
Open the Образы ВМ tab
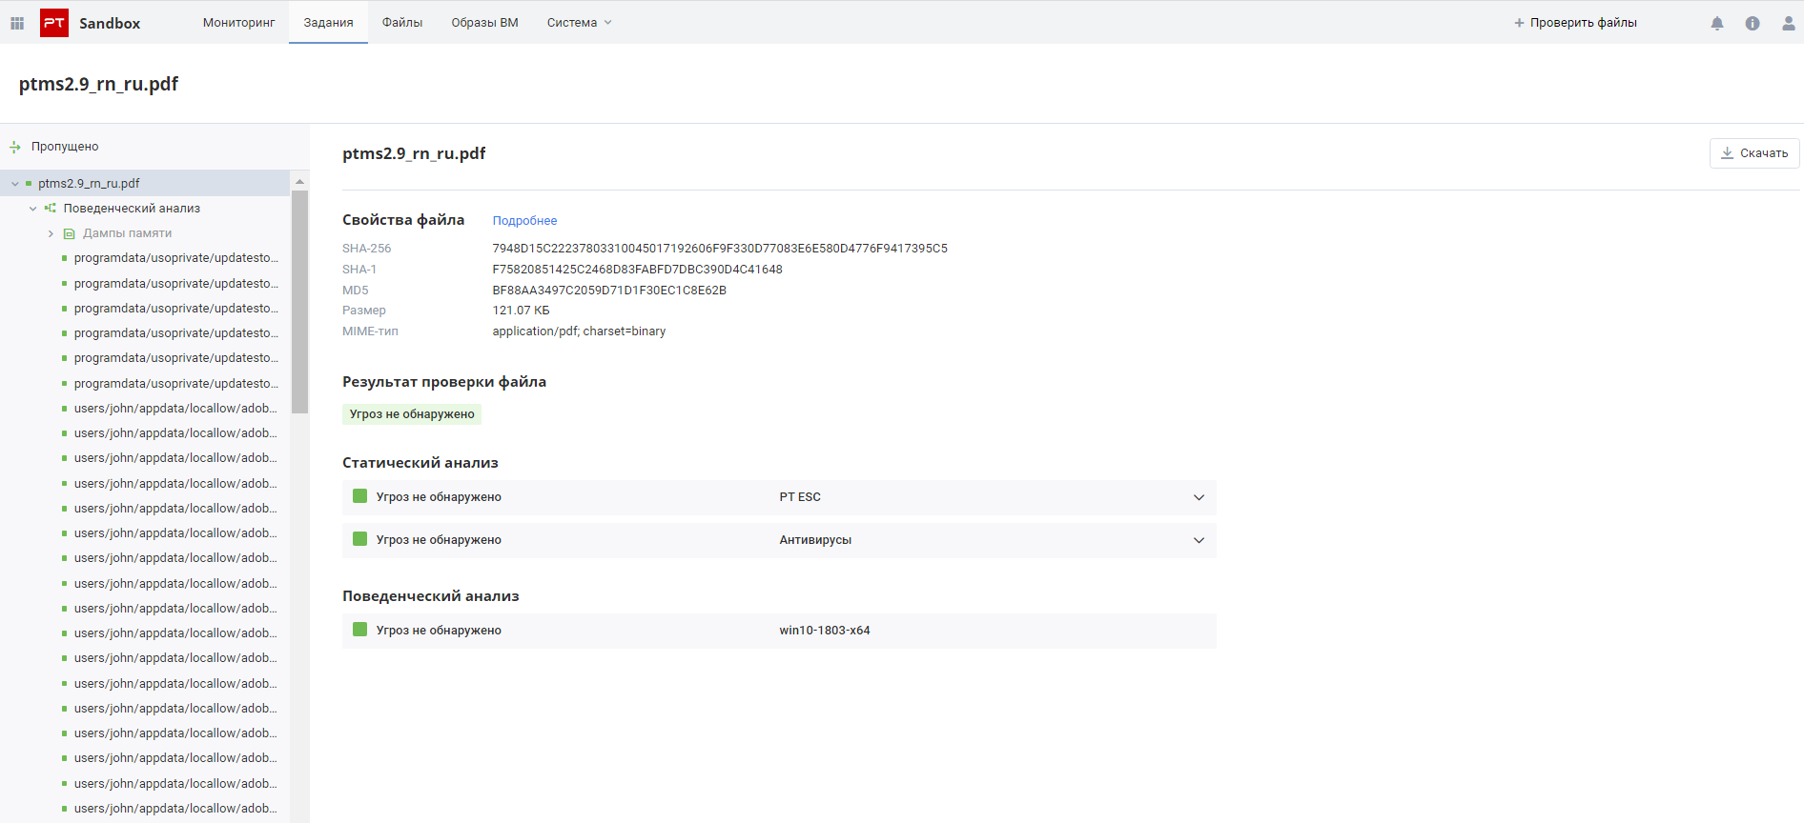(x=484, y=23)
